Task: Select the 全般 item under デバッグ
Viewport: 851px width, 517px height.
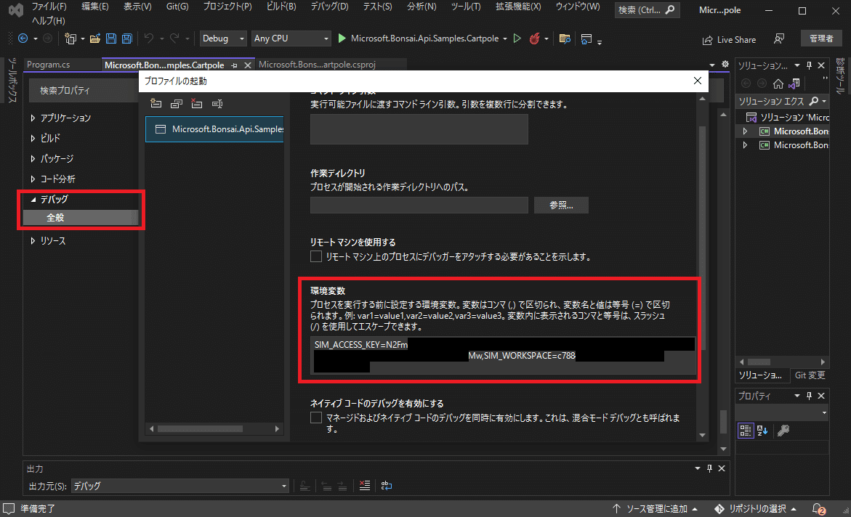Action: [81, 218]
